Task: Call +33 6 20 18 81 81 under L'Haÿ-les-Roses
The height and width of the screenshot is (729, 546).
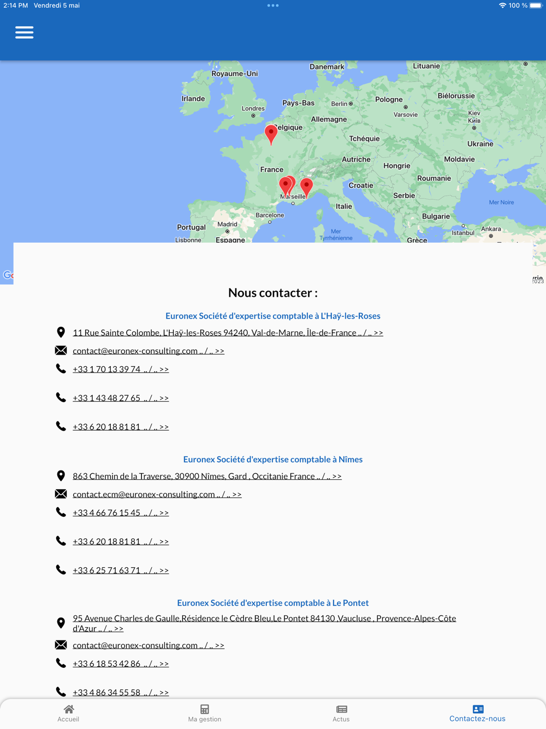Action: click(x=121, y=427)
